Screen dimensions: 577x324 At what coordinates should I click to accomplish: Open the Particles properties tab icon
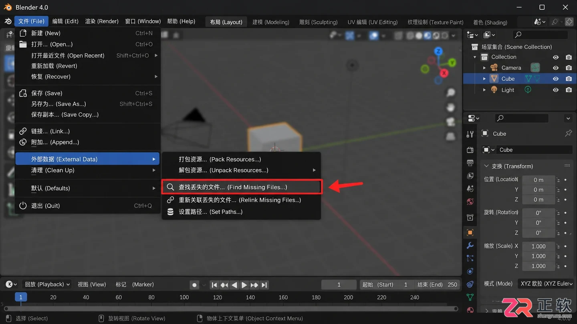point(470,258)
